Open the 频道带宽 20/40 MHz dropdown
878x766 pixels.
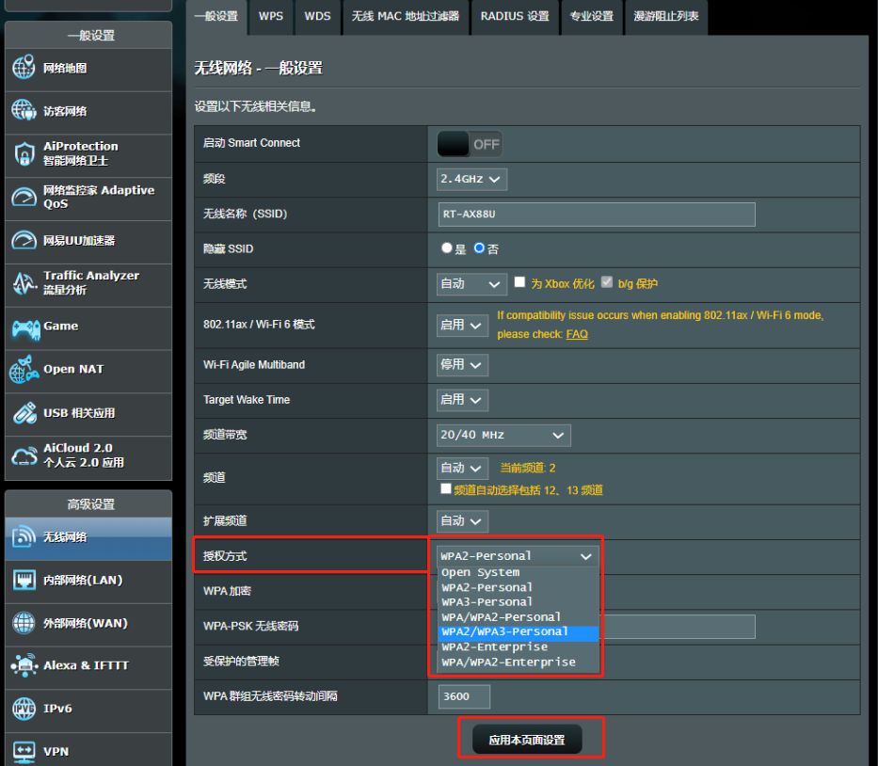pos(503,435)
